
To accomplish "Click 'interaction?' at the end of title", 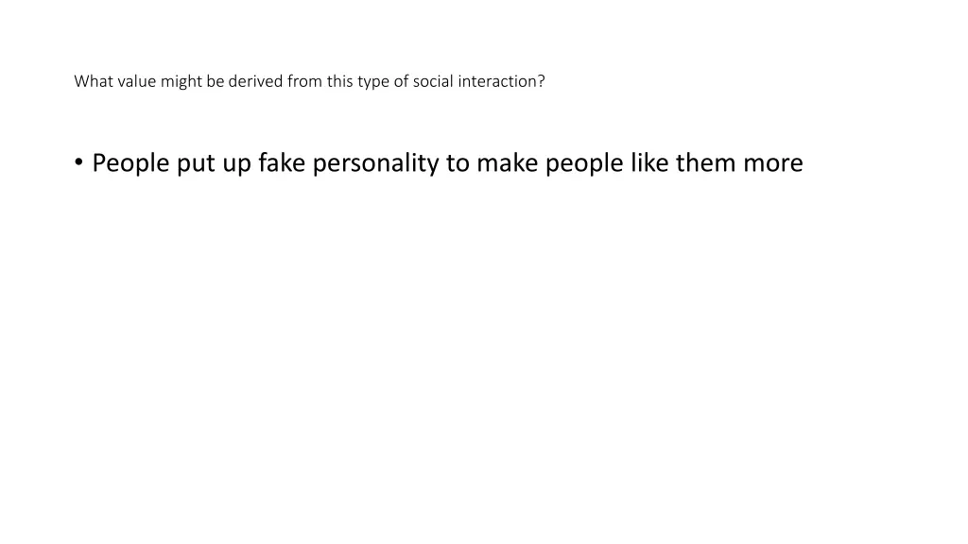I will [501, 81].
